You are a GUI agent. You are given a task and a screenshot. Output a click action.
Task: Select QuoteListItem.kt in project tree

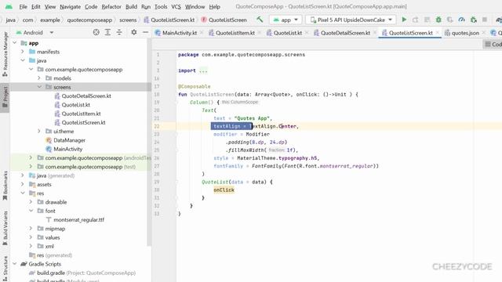[82, 114]
